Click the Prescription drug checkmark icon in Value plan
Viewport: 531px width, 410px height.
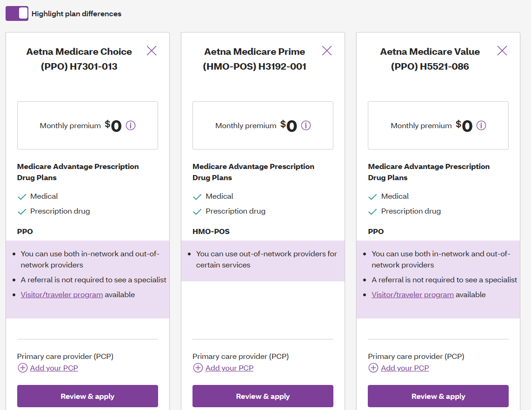pyautogui.click(x=372, y=212)
